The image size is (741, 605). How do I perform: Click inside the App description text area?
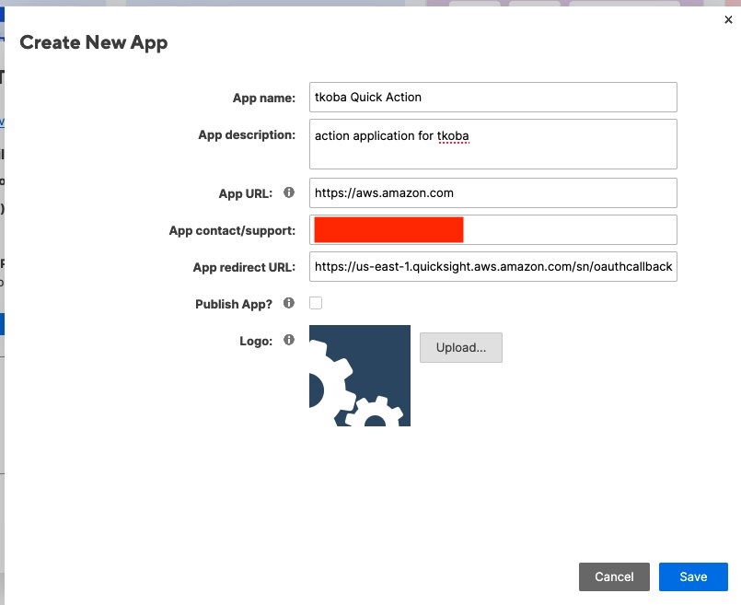click(x=492, y=143)
